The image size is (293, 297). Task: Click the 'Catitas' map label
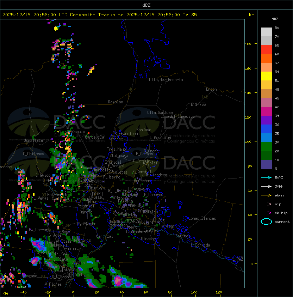pos(183,236)
